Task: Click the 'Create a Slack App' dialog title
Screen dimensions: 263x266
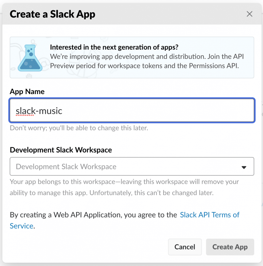Action: tap(52, 14)
